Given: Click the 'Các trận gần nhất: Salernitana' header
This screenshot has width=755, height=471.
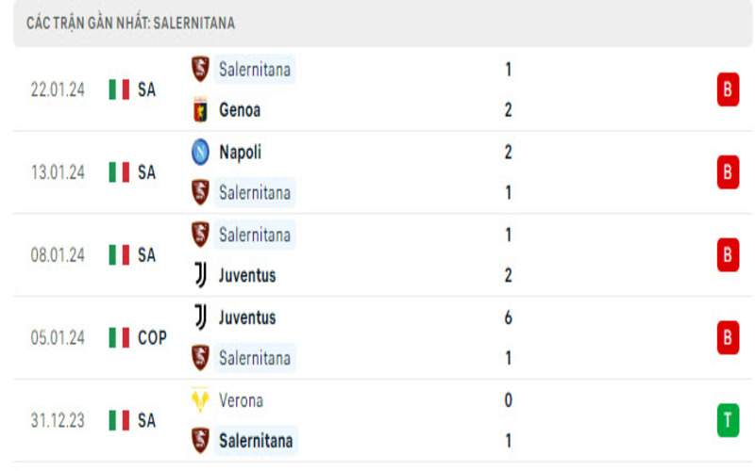Looking at the screenshot, I should pos(131,23).
